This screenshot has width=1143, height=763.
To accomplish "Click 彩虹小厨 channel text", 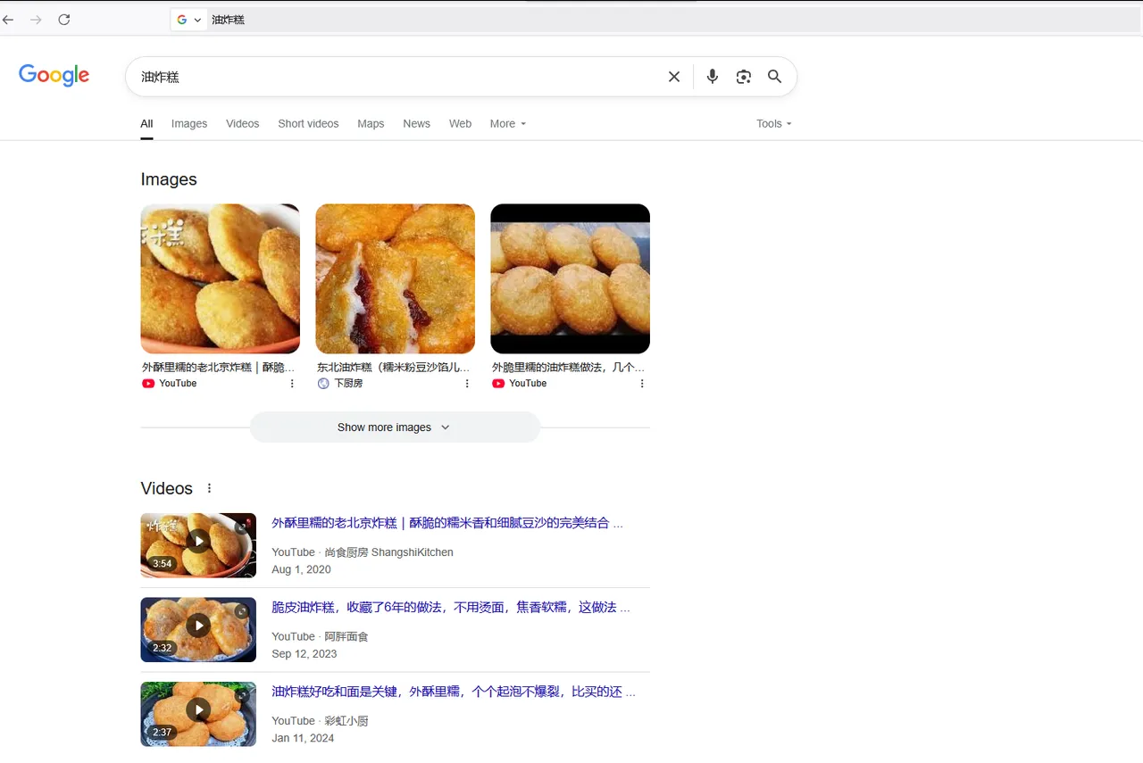I will point(346,721).
